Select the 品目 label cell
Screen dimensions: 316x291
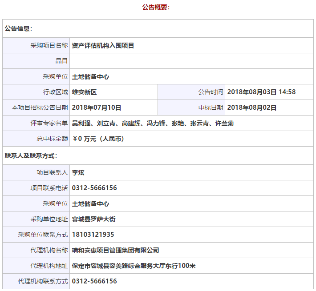(61, 61)
